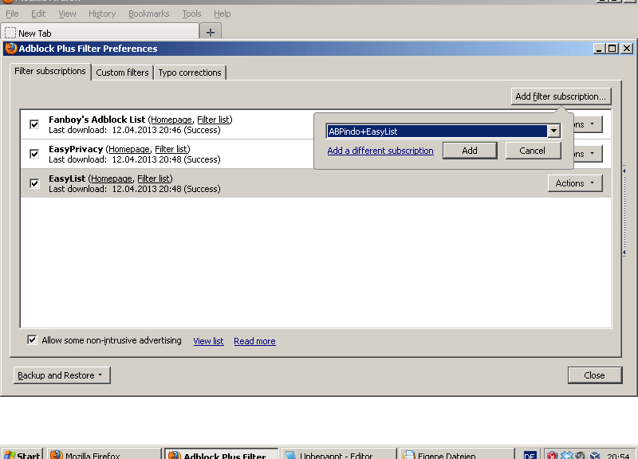The image size is (638, 459).
Task: Open the Bookmarks menu
Action: point(149,14)
